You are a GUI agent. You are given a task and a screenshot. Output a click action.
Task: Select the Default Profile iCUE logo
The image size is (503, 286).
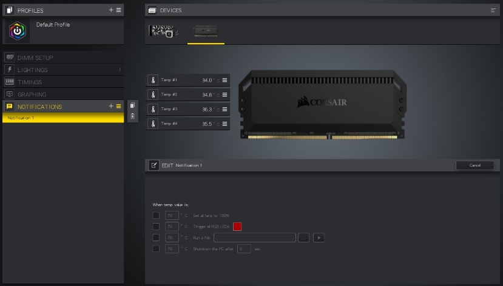18,31
